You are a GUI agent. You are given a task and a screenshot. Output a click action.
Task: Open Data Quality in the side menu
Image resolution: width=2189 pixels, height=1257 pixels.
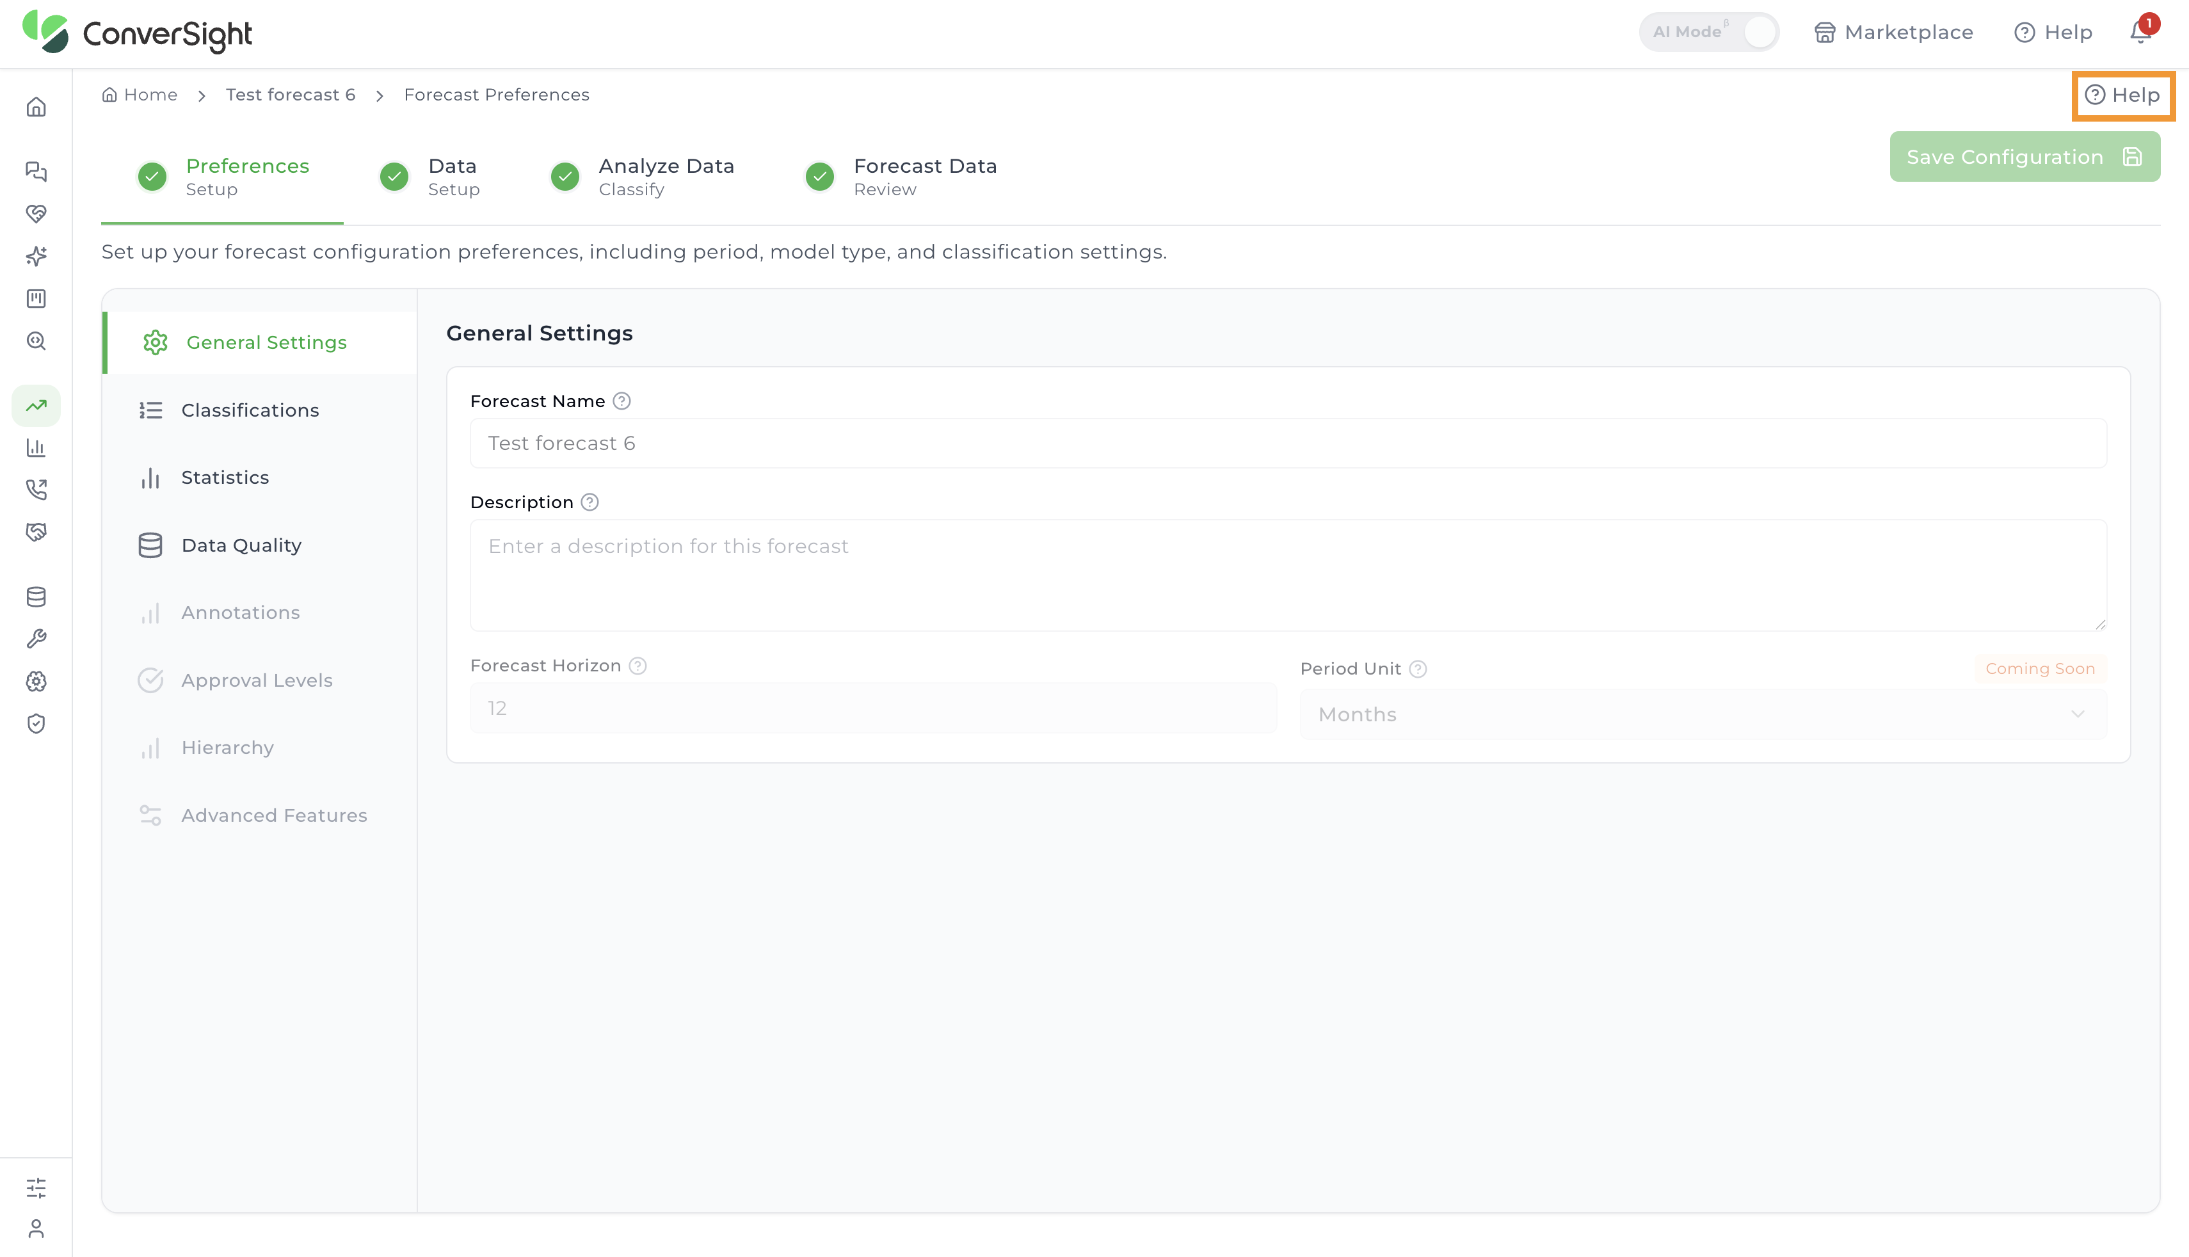point(260,546)
